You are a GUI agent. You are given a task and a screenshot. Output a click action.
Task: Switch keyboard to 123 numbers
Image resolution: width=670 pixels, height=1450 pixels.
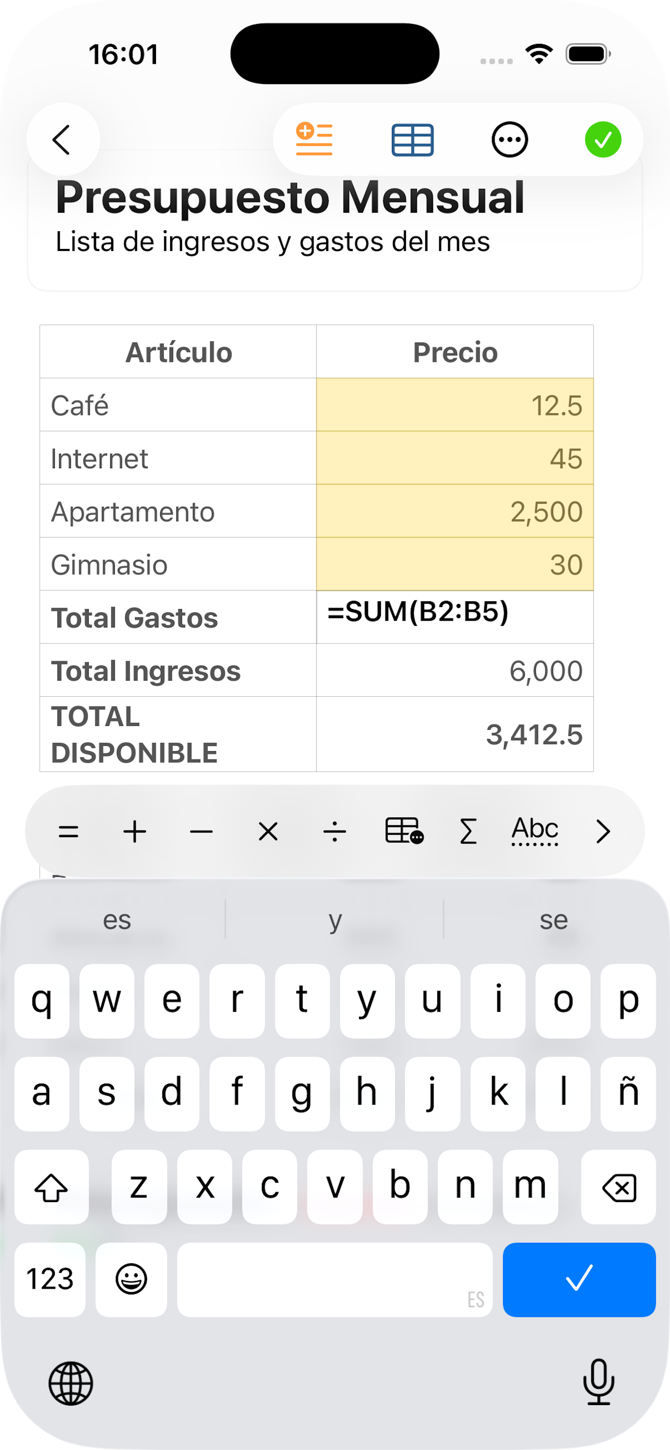[x=50, y=1279]
